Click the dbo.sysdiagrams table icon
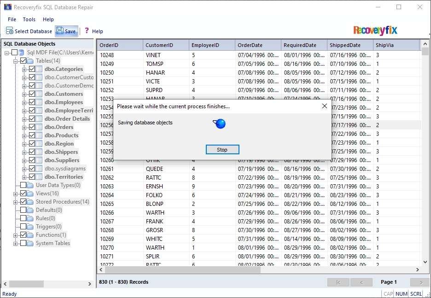The height and width of the screenshot is (298, 431). tap(39, 169)
